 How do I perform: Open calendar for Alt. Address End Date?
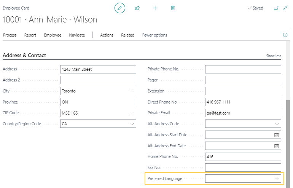tap(276, 146)
